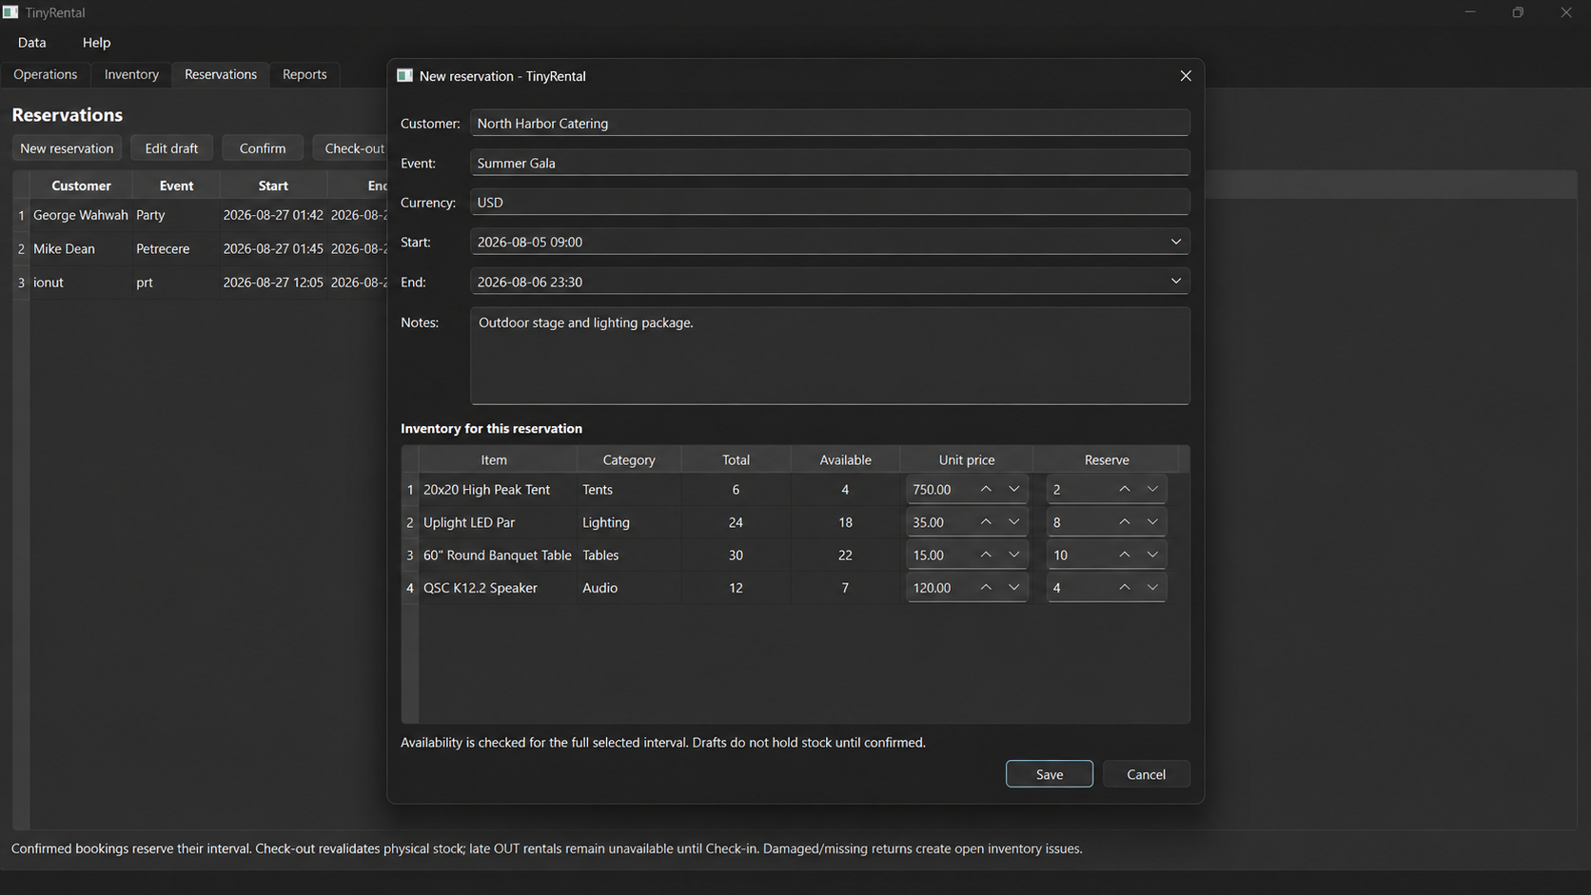
Task: Increase reserve quantity for 20x20 High Peak Tent
Action: pyautogui.click(x=1125, y=489)
